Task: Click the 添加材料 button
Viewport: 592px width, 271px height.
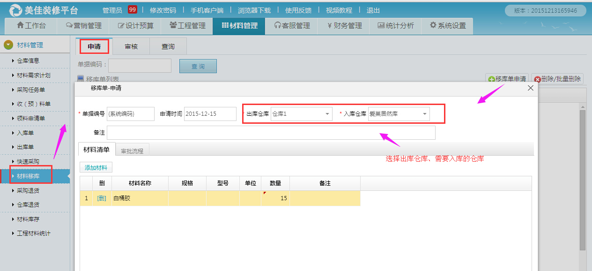Action: [x=96, y=167]
